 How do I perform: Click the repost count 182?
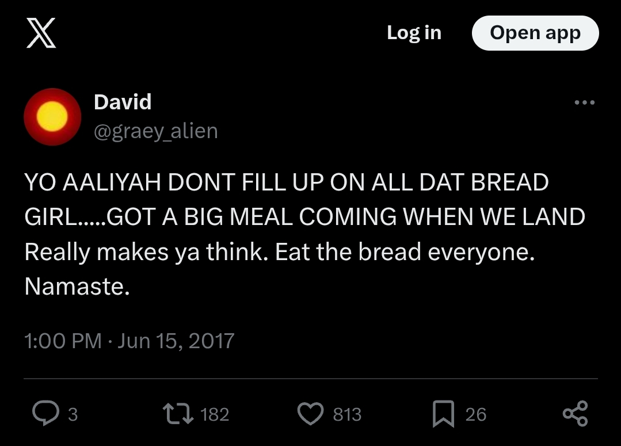click(215, 414)
